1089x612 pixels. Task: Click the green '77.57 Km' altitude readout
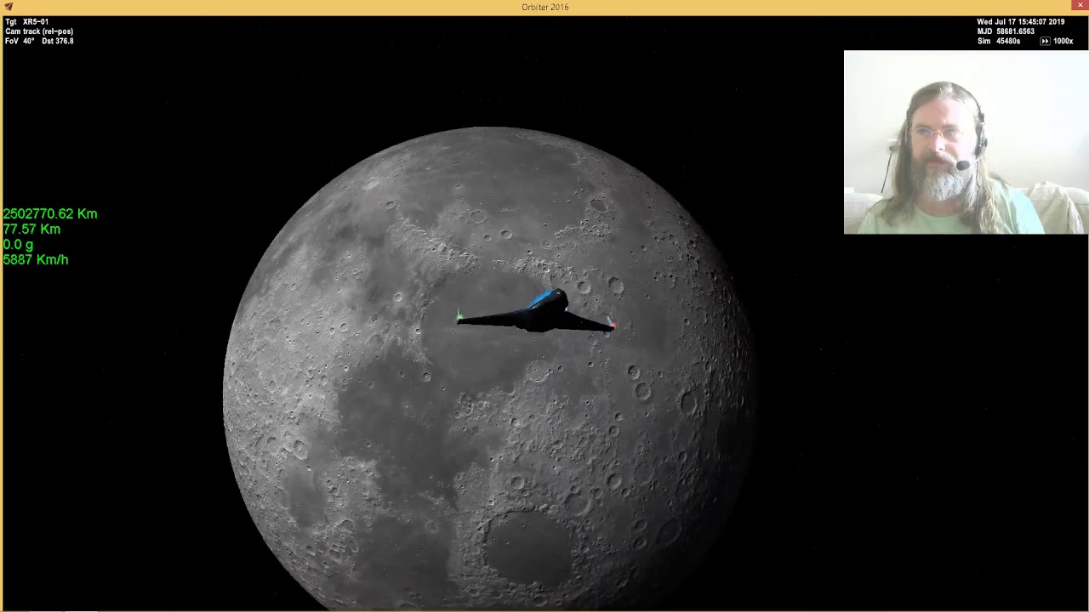[31, 229]
